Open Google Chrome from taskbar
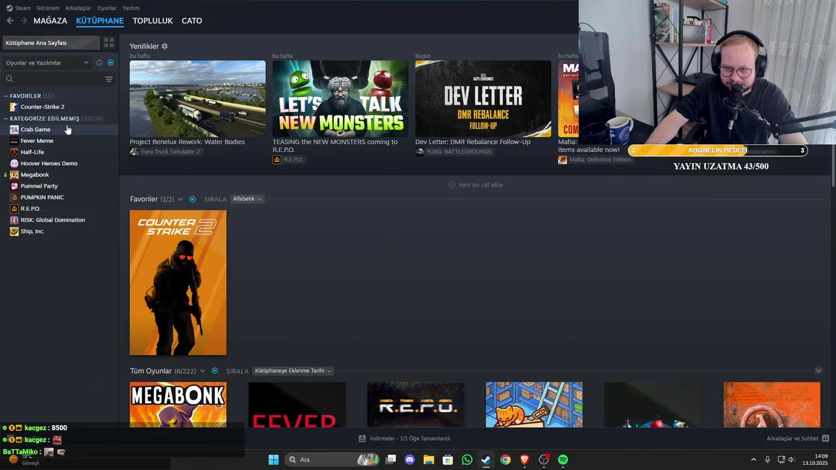The image size is (836, 470). pos(506,460)
